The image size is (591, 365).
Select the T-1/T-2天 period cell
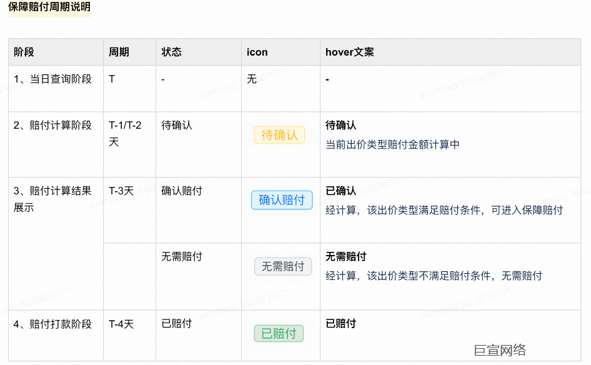click(125, 132)
